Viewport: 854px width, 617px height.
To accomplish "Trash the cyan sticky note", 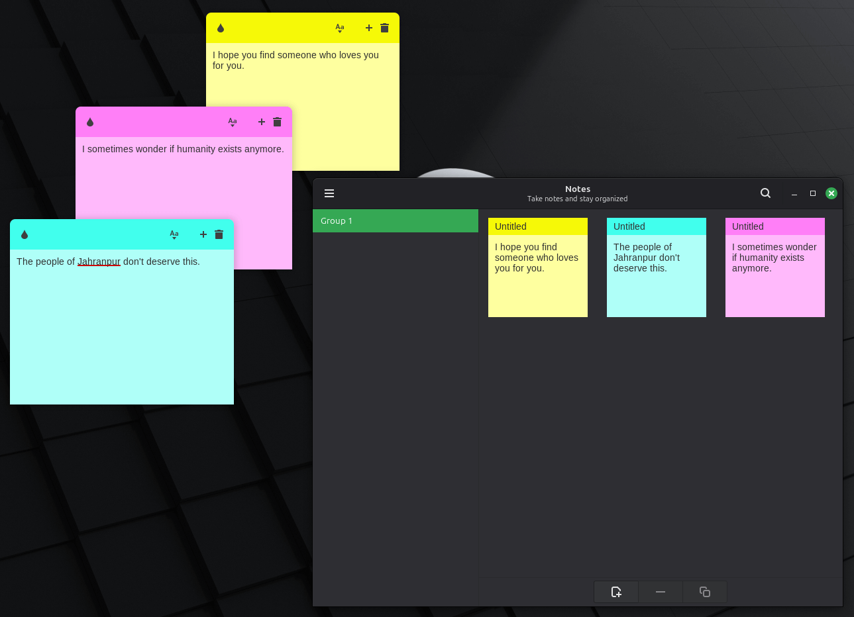I will 219,234.
